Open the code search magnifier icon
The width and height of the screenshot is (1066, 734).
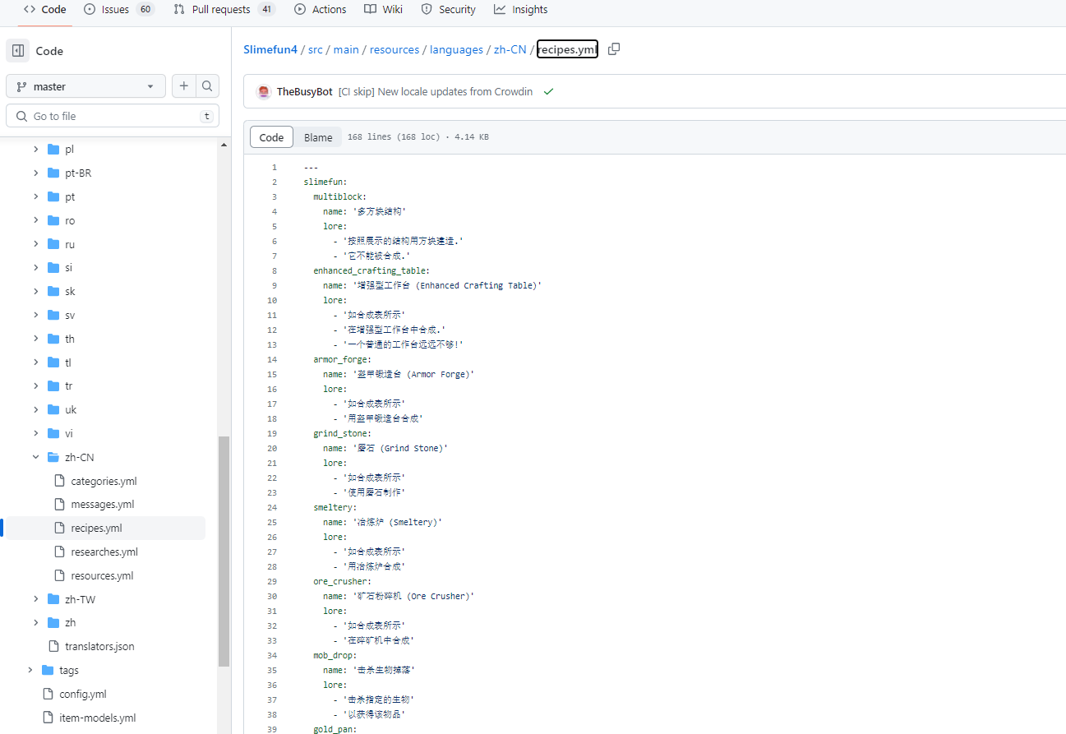coord(207,85)
